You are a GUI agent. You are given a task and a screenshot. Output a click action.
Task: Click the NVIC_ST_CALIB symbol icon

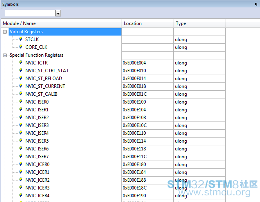[21, 93]
